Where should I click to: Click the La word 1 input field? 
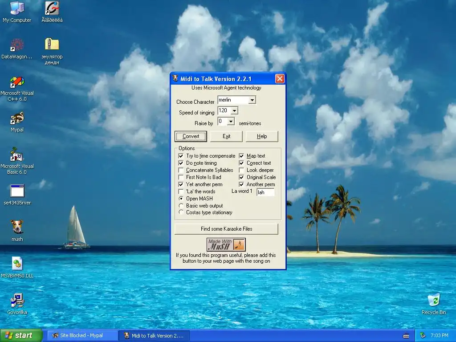tap(265, 192)
